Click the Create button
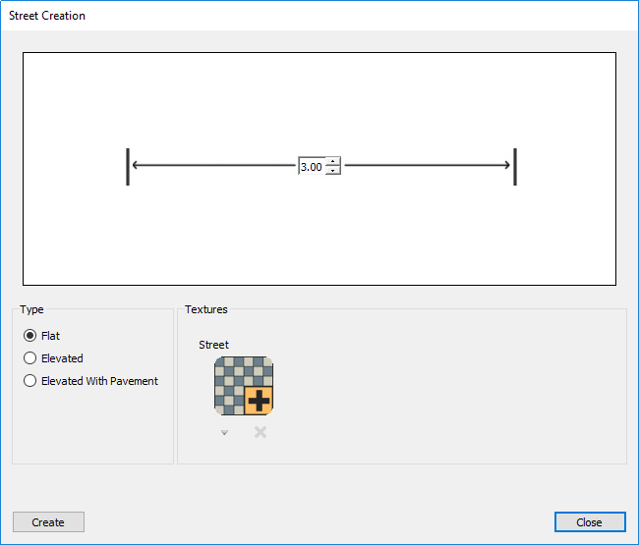 tap(48, 521)
